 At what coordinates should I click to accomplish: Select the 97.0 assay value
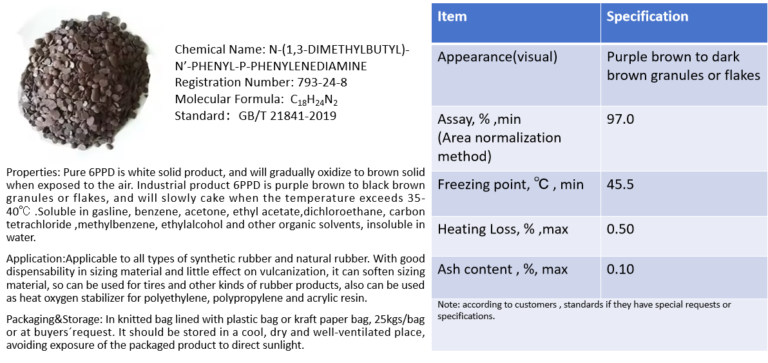(x=620, y=119)
